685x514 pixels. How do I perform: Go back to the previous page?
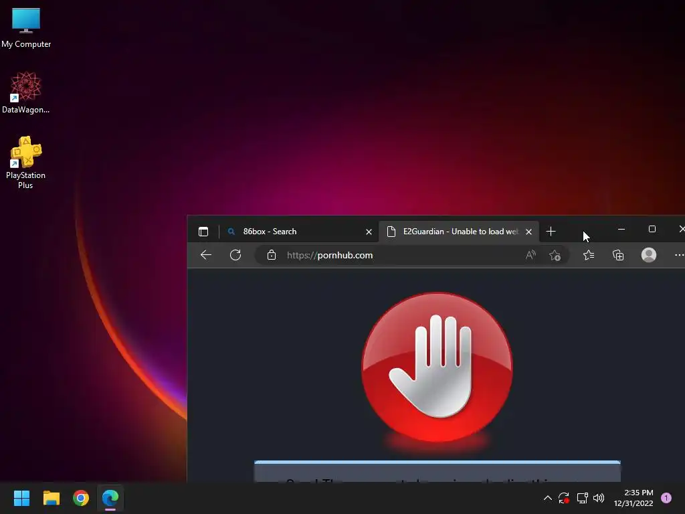pos(206,255)
